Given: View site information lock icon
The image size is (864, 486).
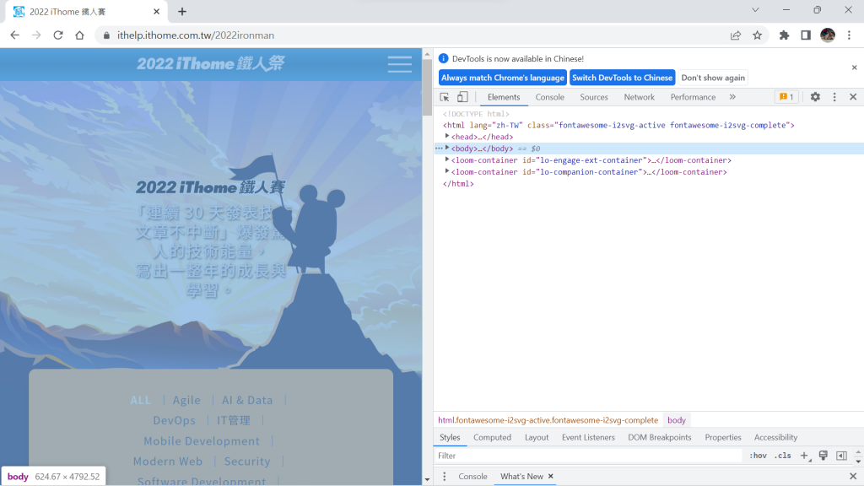Looking at the screenshot, I should pos(106,35).
